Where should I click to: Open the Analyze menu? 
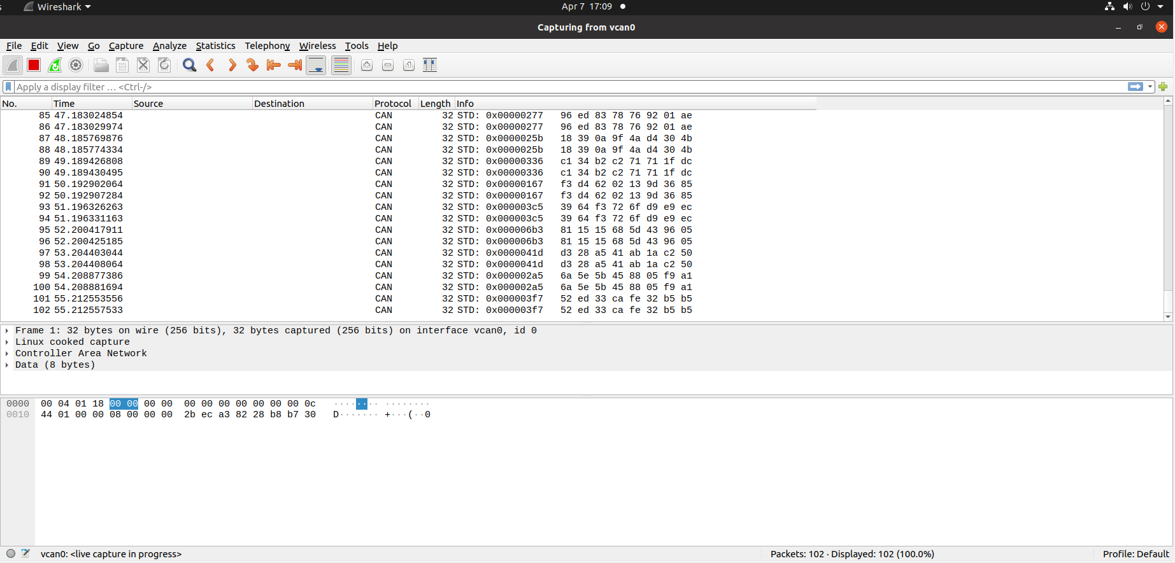(x=169, y=46)
